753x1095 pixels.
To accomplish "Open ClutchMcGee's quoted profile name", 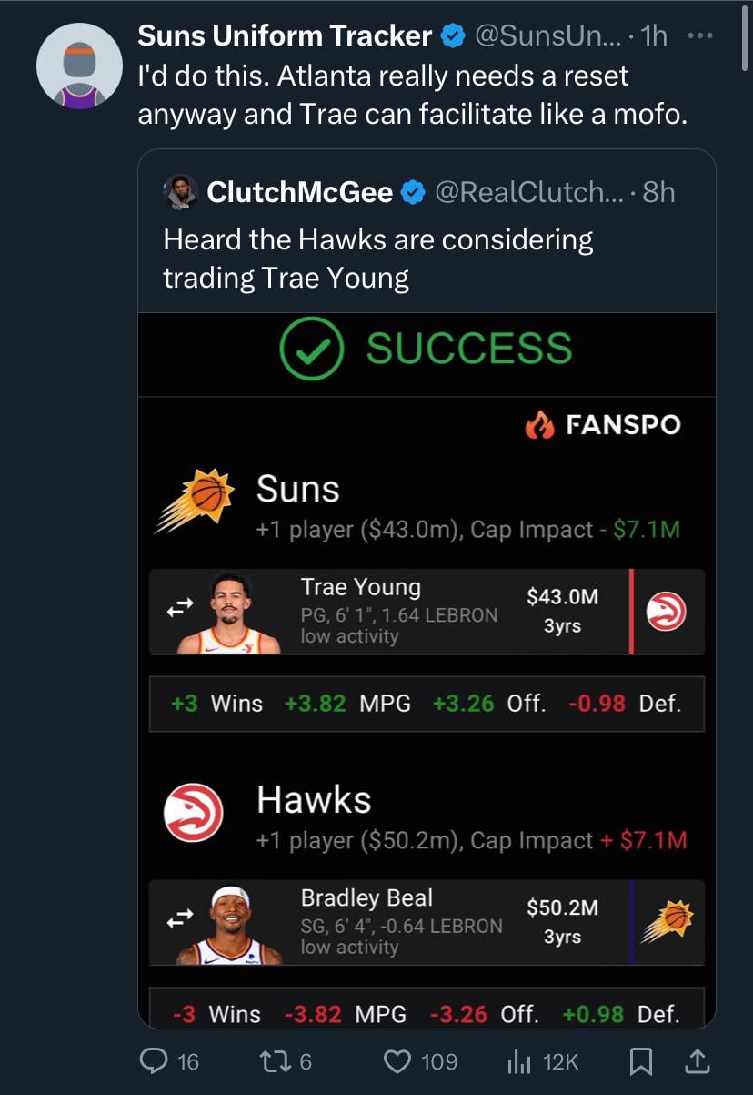I will (x=300, y=192).
